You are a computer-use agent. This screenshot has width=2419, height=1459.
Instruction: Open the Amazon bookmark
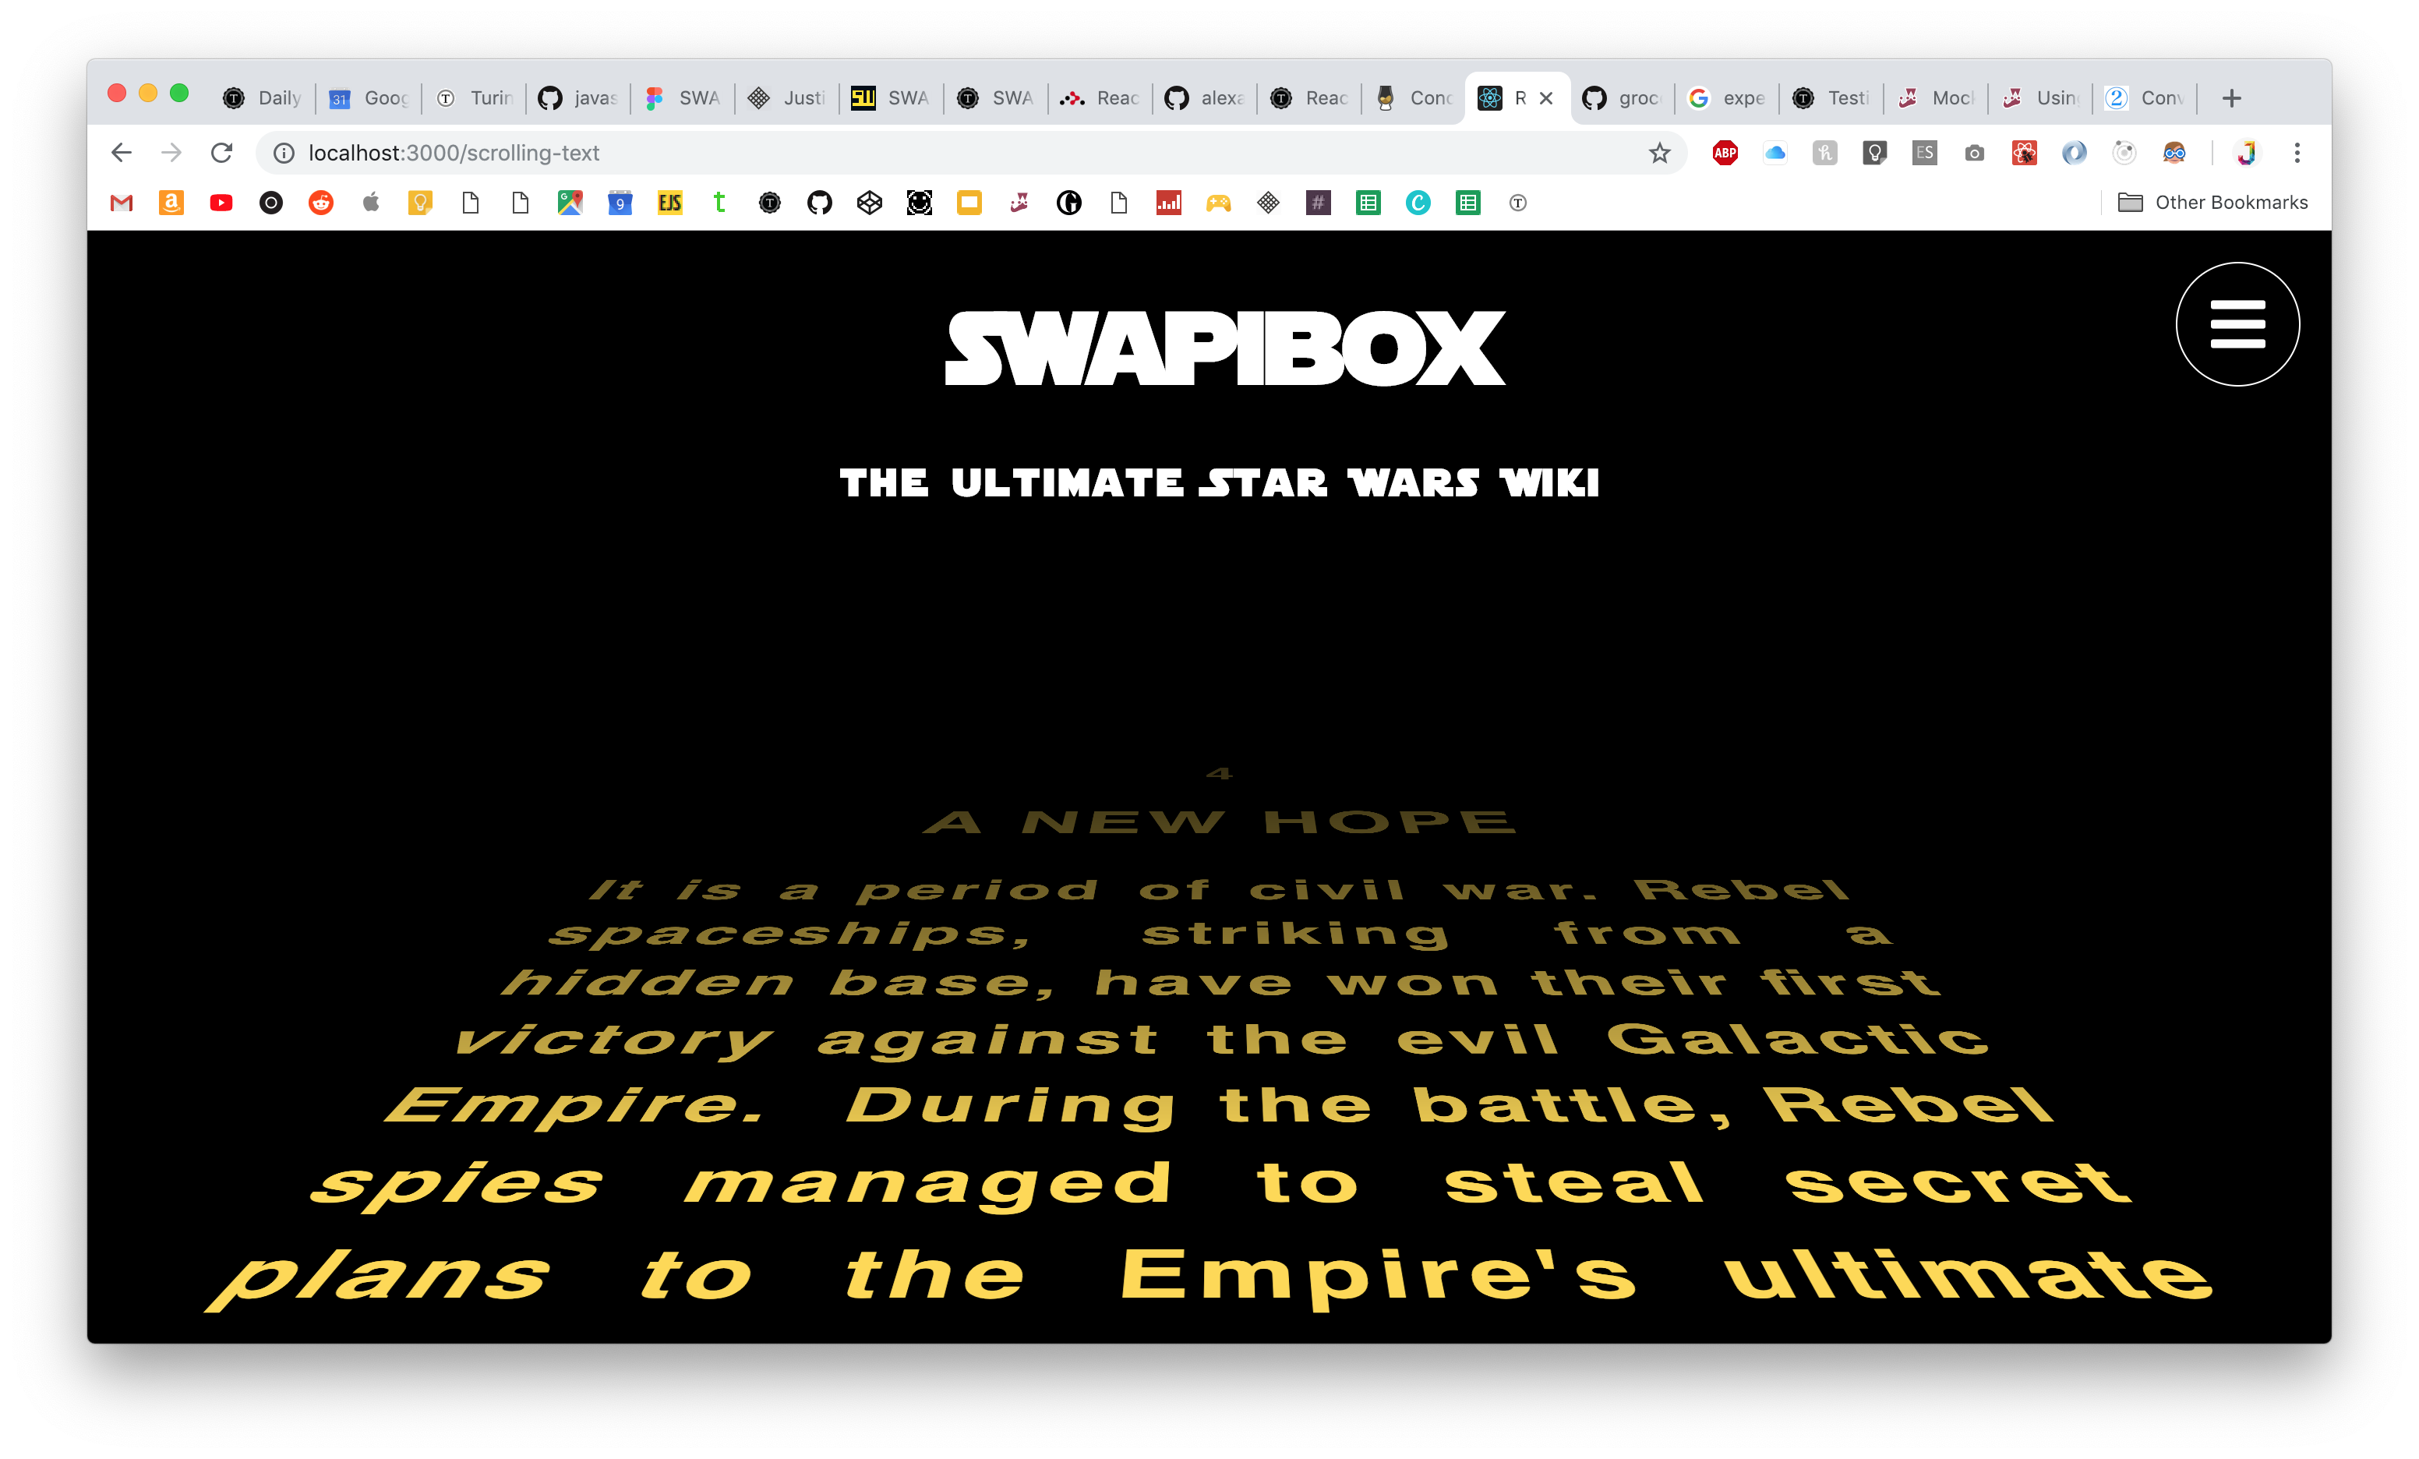(171, 203)
